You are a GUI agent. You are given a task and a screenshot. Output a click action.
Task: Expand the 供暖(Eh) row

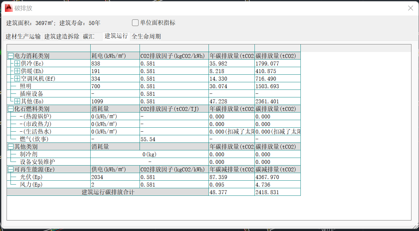pyautogui.click(x=17, y=71)
